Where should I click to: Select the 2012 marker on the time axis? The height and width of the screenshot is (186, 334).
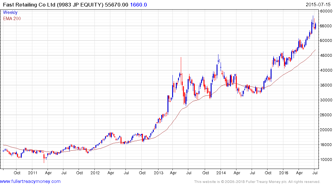[95, 173]
